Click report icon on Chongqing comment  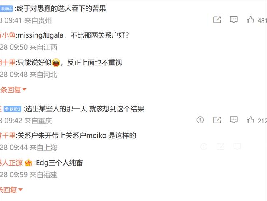click(x=200, y=120)
